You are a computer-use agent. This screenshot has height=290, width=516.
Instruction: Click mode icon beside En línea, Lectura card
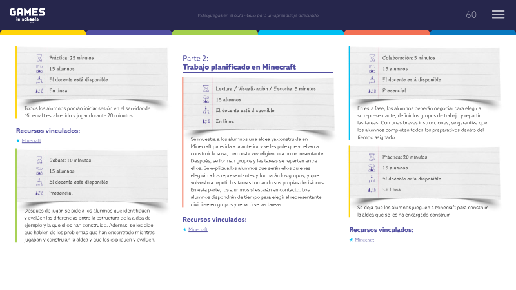pos(206,121)
